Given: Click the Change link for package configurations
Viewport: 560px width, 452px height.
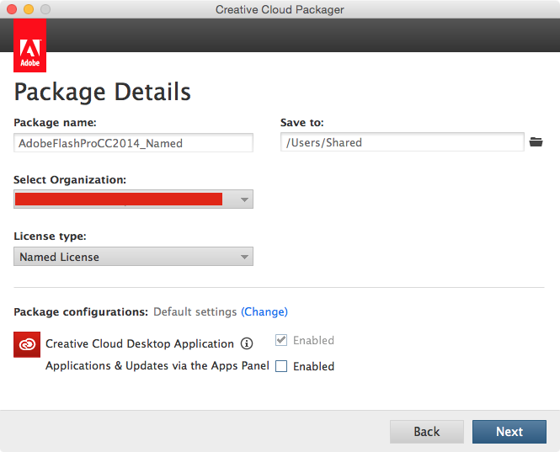Looking at the screenshot, I should 264,311.
